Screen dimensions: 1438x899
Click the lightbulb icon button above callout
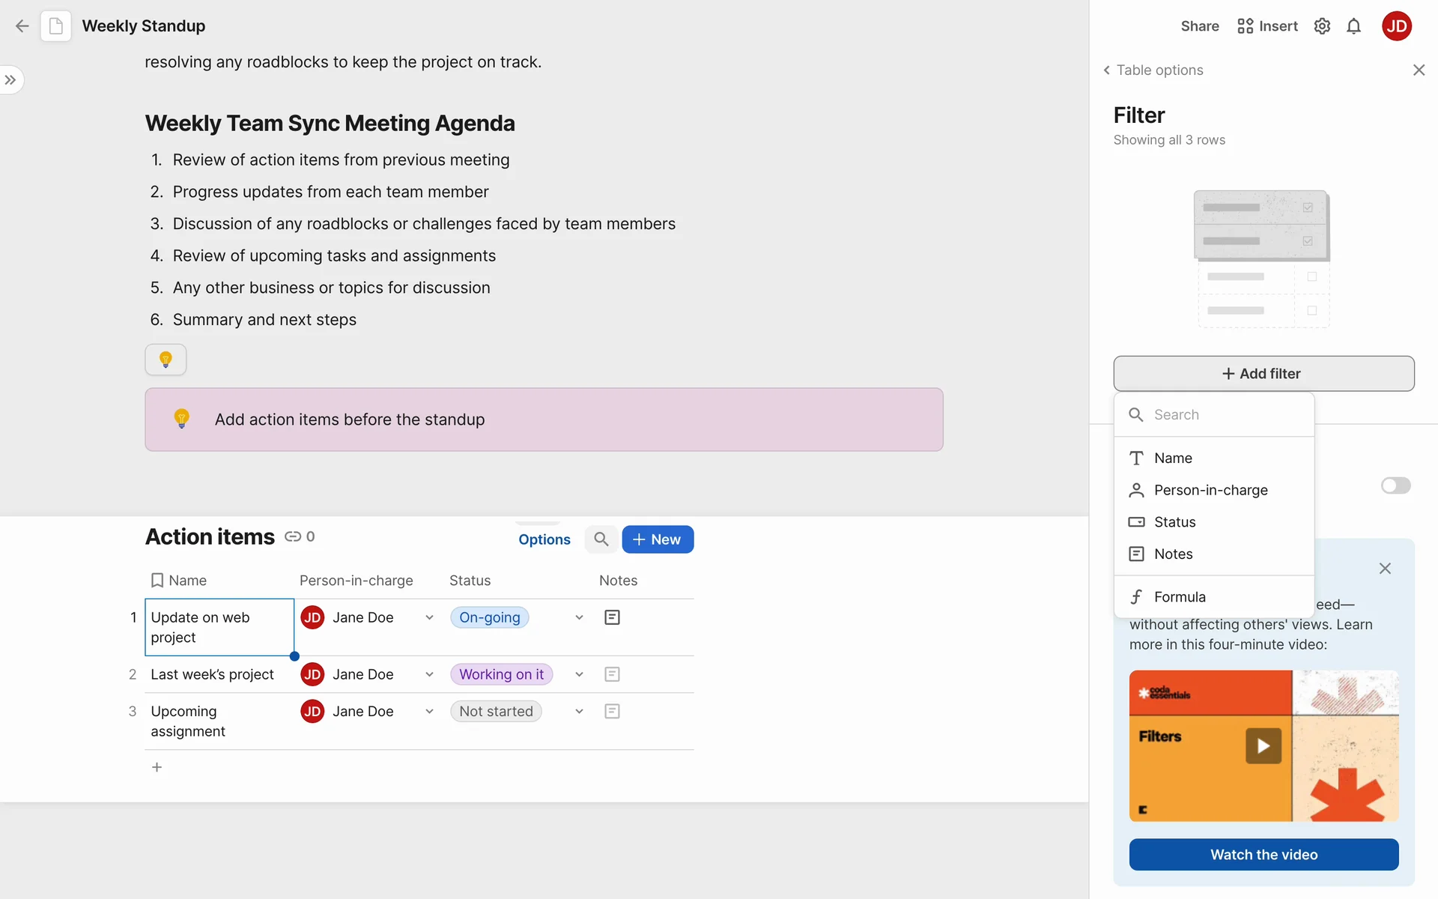[166, 360]
